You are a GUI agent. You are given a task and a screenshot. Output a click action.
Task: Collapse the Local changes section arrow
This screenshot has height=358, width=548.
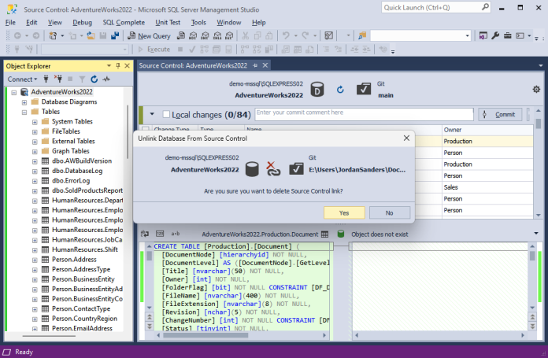coord(152,115)
